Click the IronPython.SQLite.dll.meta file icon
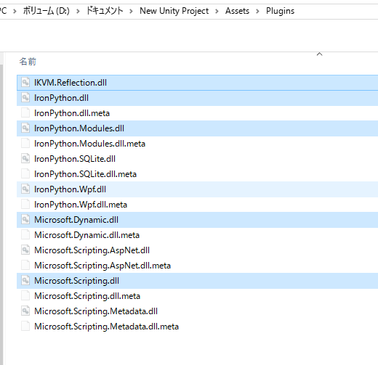The image size is (378, 365). click(x=25, y=174)
